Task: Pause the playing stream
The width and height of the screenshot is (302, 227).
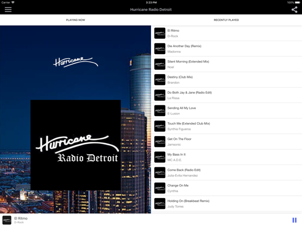Action: pos(294,220)
